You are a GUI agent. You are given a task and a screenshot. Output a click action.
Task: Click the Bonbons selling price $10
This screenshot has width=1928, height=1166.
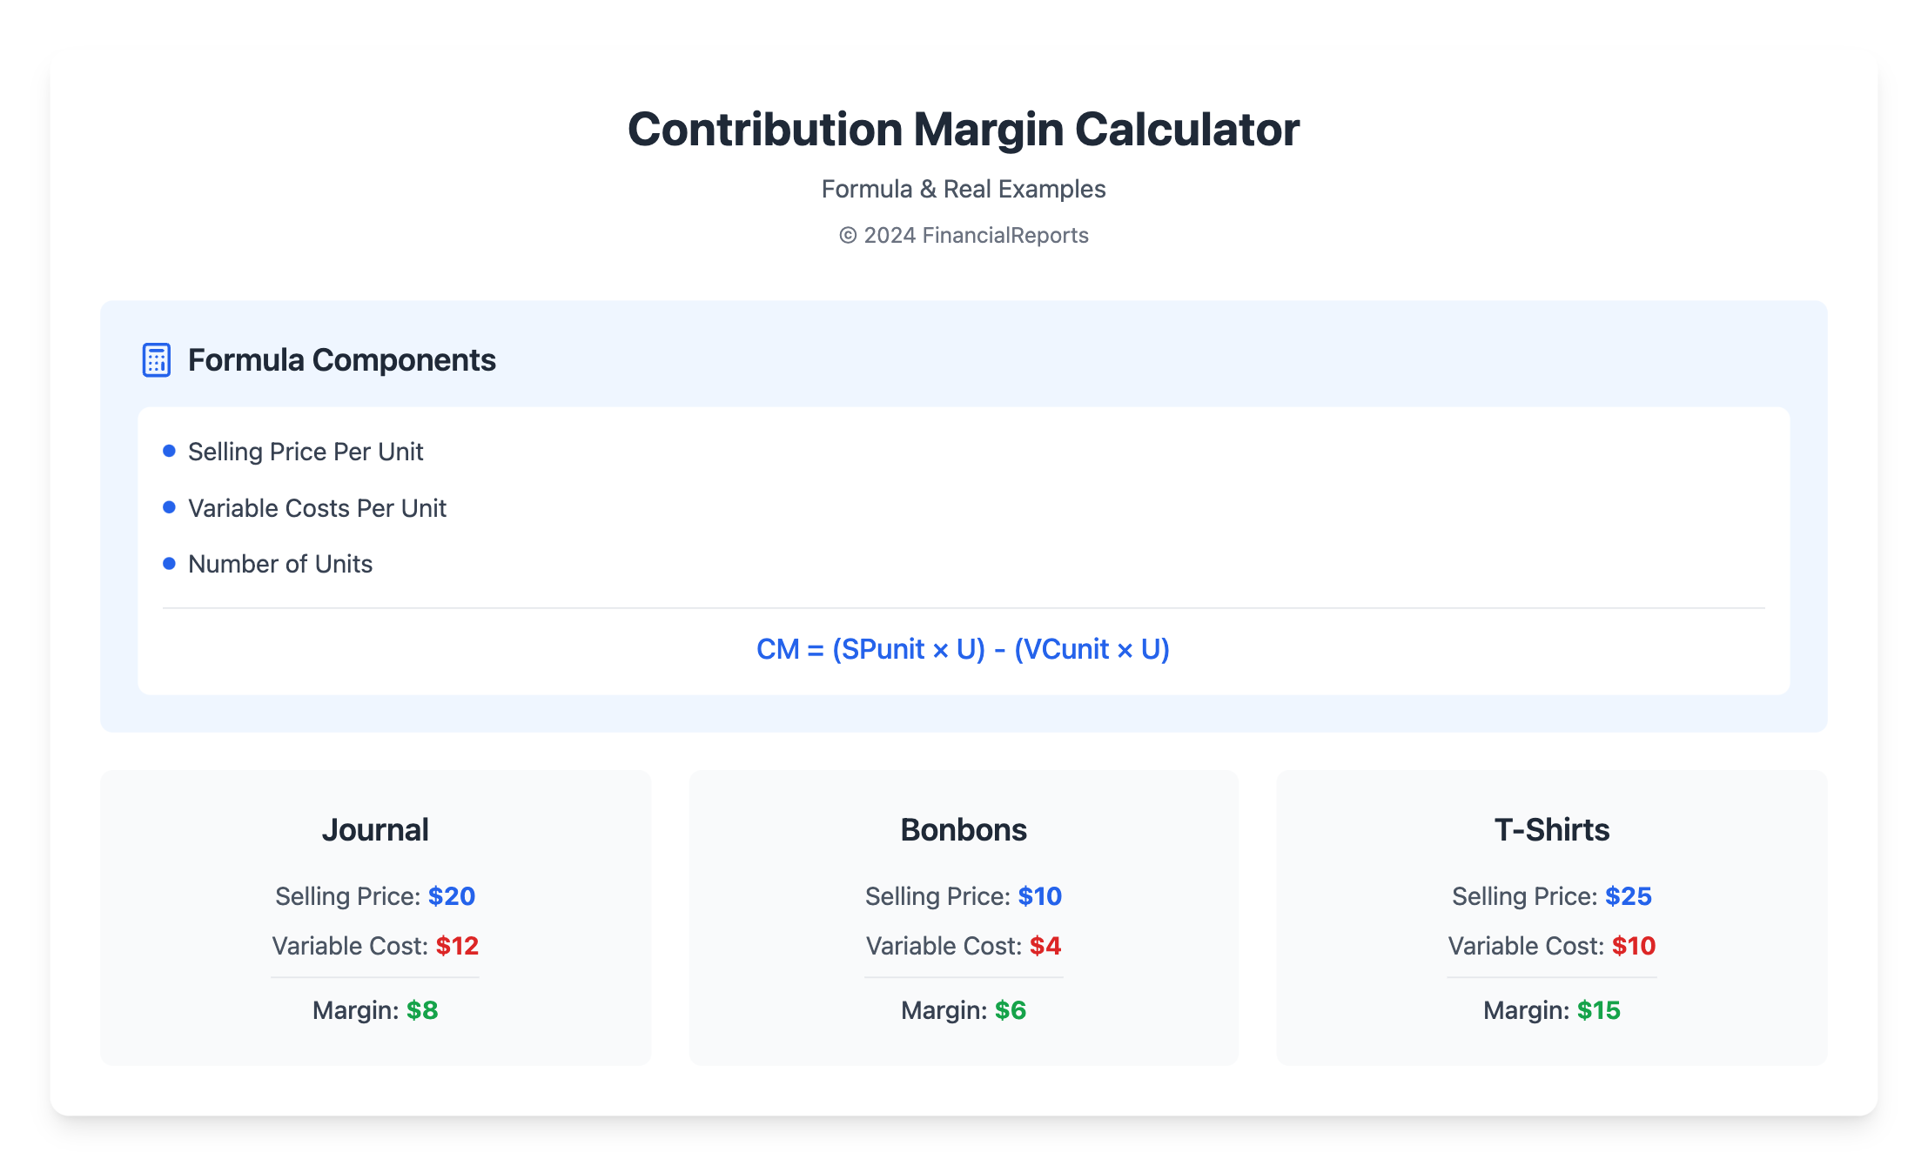point(1040,896)
